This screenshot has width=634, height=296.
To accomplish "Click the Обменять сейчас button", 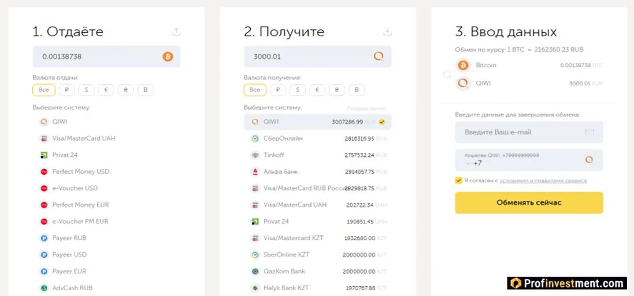I will click(x=529, y=203).
